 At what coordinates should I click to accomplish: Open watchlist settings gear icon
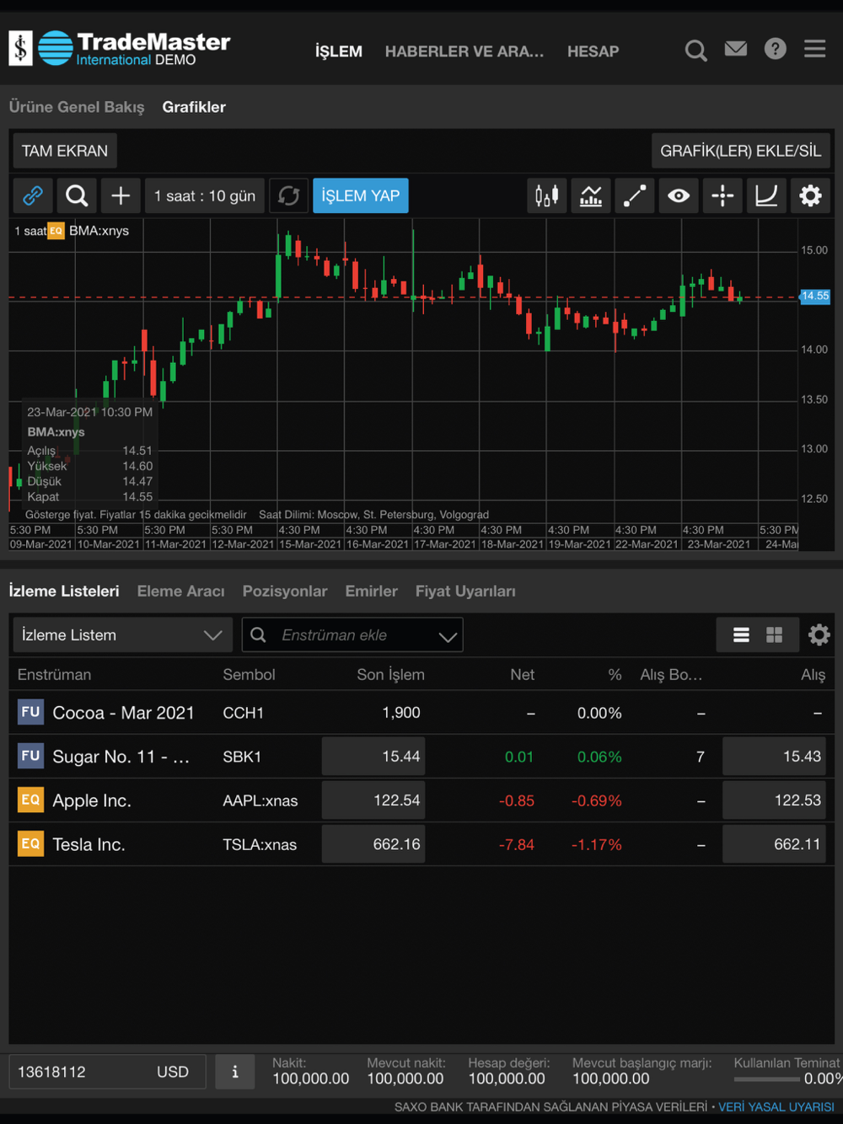coord(819,634)
